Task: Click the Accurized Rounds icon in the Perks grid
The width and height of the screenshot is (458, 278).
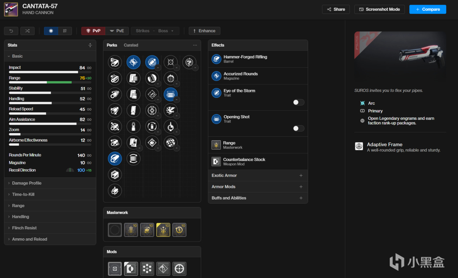Action: click(x=133, y=62)
